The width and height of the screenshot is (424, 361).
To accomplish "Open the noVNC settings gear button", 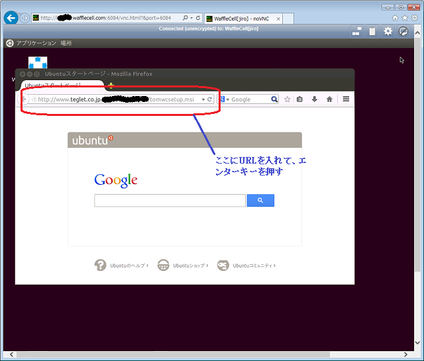I will [388, 31].
